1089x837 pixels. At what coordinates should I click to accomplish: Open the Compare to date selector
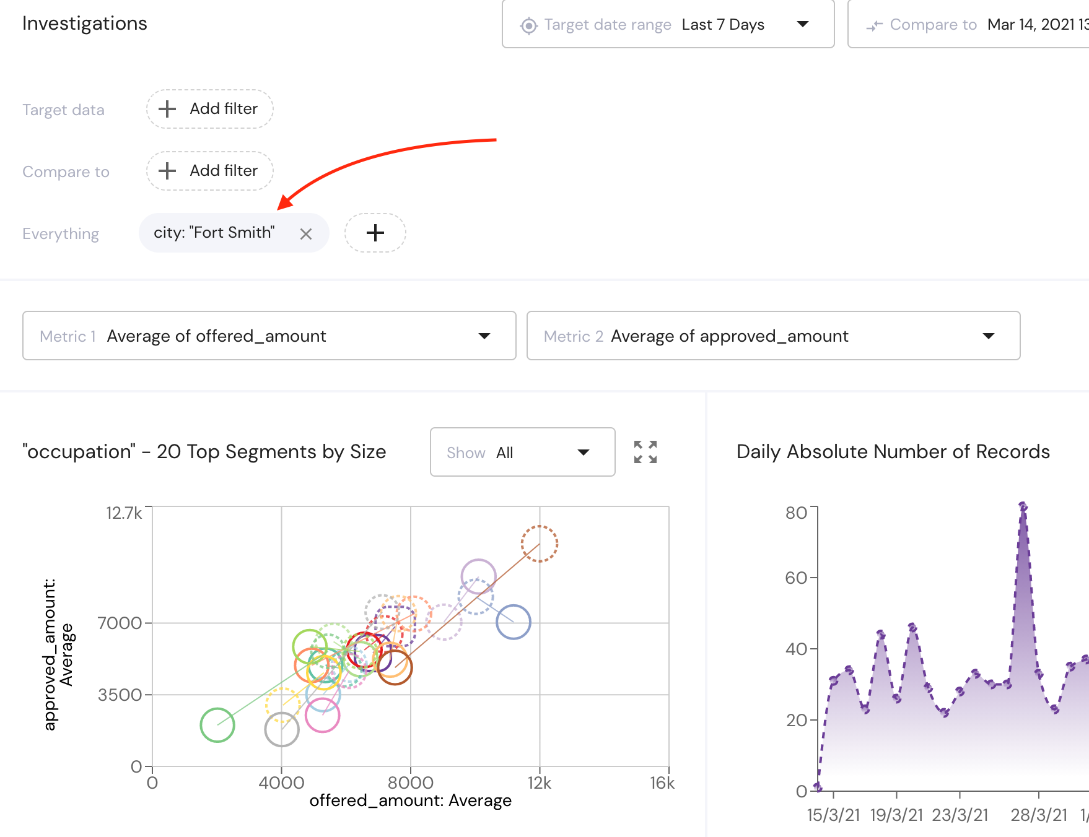click(969, 24)
